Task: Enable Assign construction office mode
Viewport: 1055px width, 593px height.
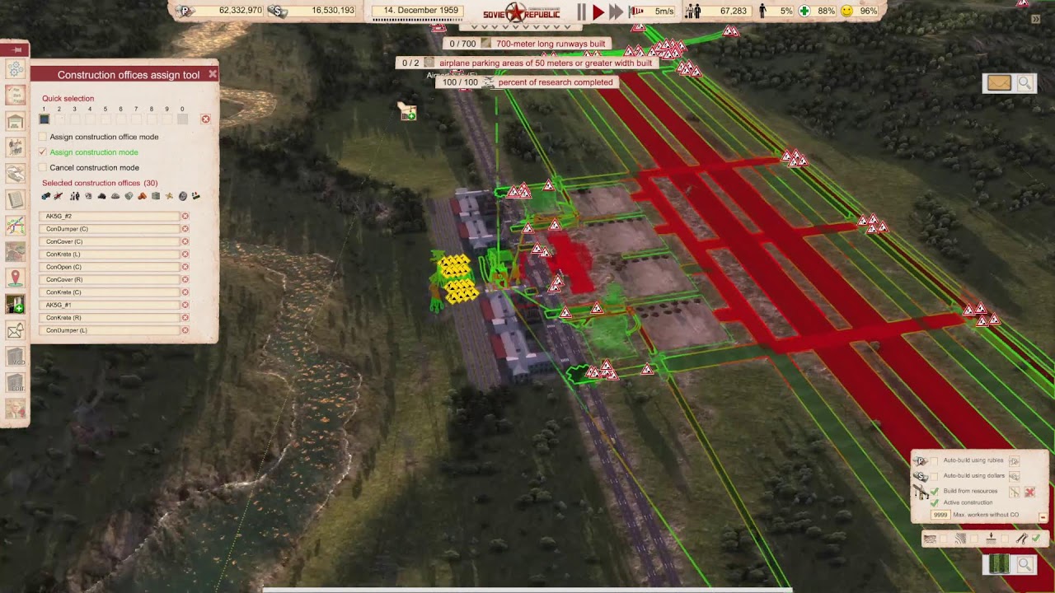Action: tap(43, 137)
